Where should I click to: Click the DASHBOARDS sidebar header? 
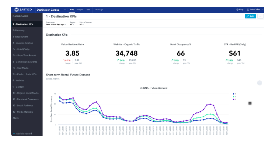pyautogui.click(x=20, y=16)
